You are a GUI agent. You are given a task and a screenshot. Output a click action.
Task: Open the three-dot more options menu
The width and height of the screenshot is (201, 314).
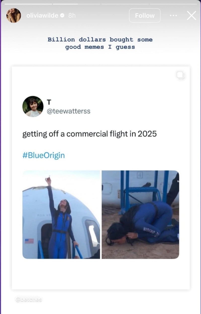click(x=173, y=16)
